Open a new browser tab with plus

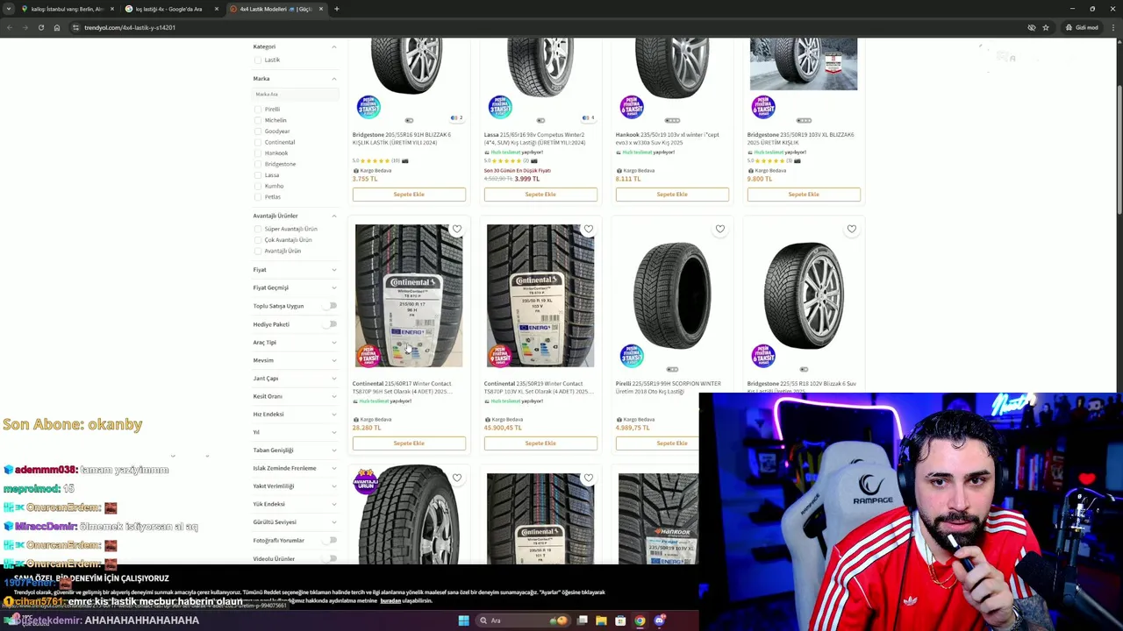[x=336, y=9]
